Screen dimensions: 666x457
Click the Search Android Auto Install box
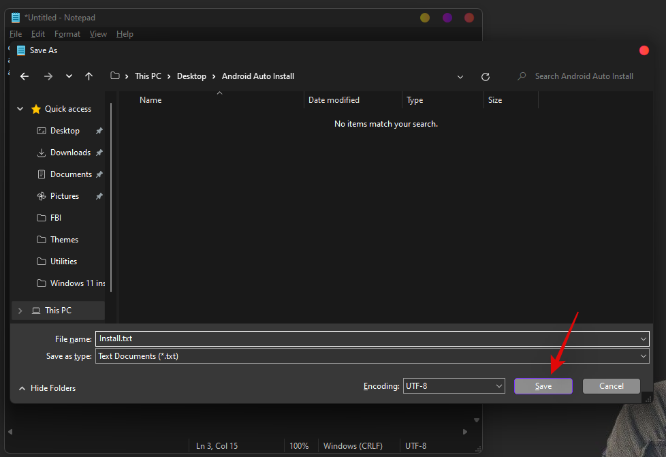[x=584, y=76]
